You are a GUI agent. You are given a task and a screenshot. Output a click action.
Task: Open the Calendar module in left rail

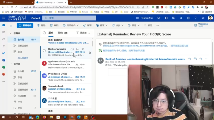click(4, 32)
